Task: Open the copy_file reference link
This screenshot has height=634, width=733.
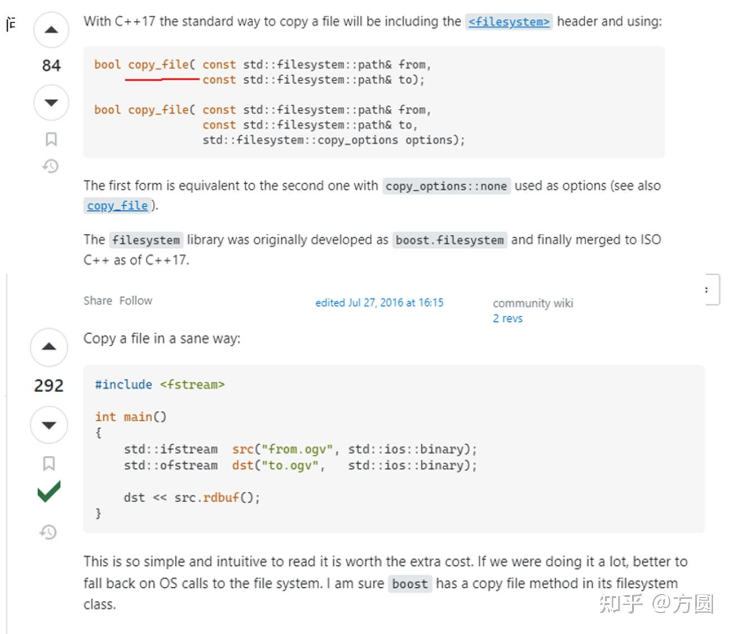Action: tap(117, 206)
